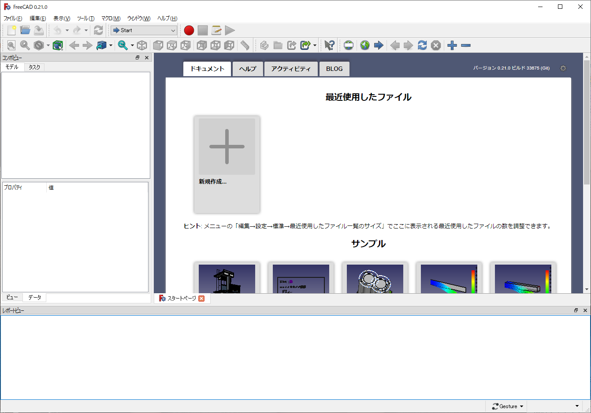Click the Create group folder icon
Screen dimensions: 591x413
coord(278,45)
